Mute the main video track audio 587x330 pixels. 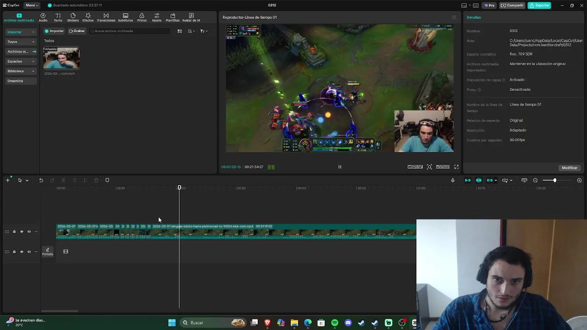pos(29,231)
